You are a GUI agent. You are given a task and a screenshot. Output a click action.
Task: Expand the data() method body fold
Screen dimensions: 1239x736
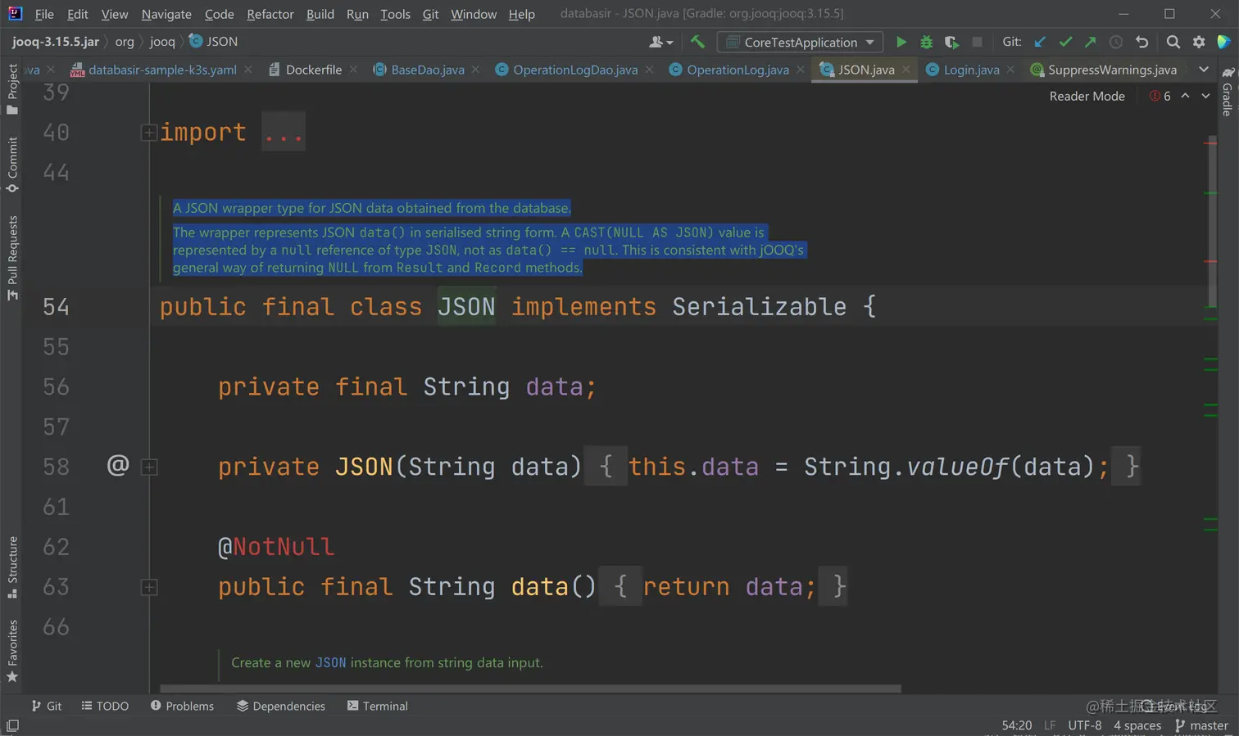149,587
